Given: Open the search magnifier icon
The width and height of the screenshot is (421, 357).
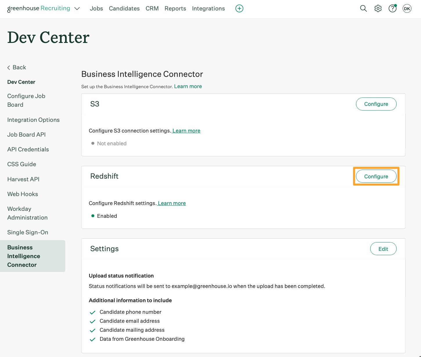Looking at the screenshot, I should 363,8.
